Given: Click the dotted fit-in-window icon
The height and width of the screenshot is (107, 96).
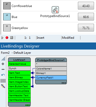Looking at the screenshot, I should pyautogui.click(x=3, y=59).
